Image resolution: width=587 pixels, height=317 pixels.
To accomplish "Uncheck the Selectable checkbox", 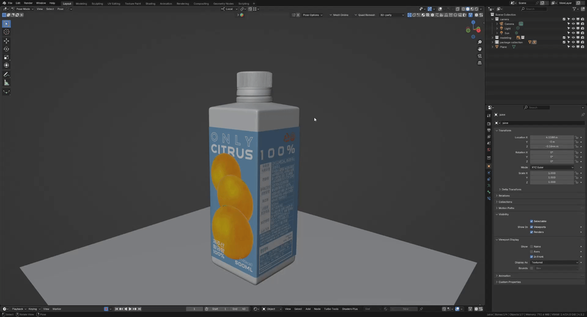I will (531, 221).
